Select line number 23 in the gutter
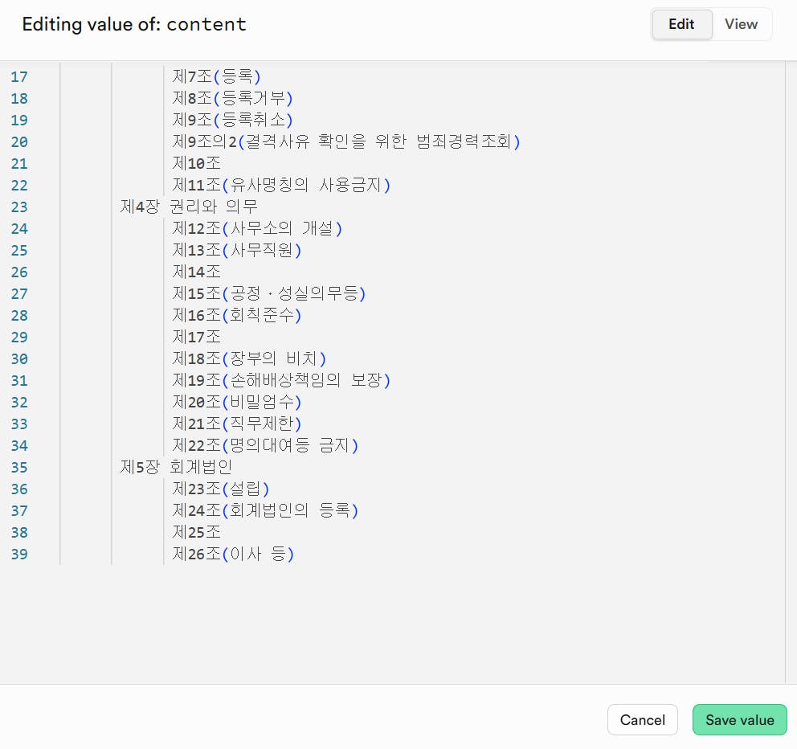Screen dimensions: 797x749 (x=19, y=207)
